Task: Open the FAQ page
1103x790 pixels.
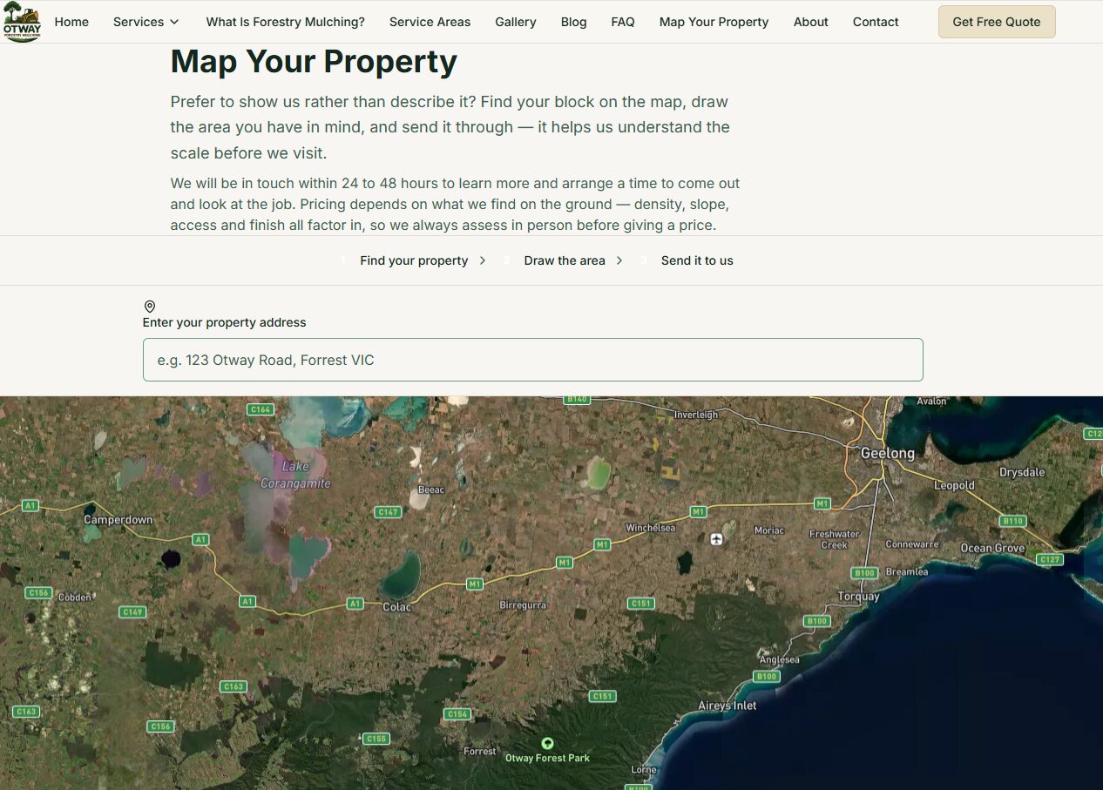Action: pyautogui.click(x=623, y=22)
